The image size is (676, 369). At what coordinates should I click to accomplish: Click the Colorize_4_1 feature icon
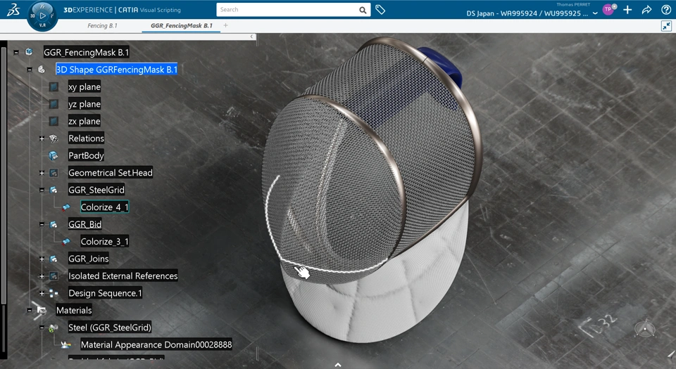(x=65, y=207)
